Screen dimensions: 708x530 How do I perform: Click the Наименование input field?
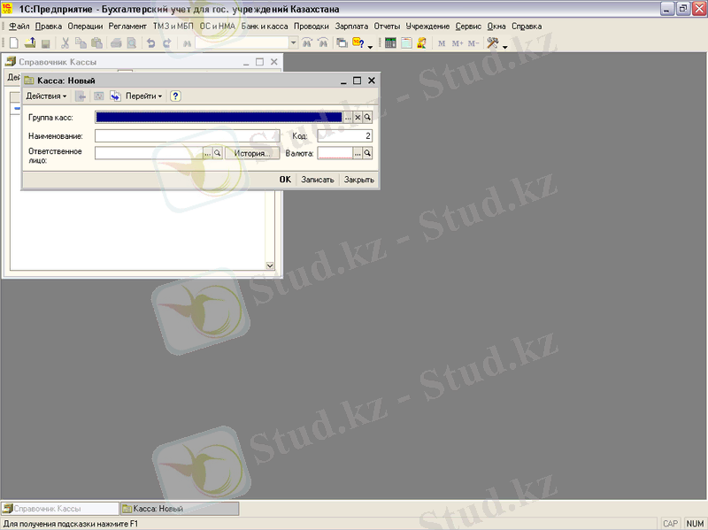pyautogui.click(x=188, y=136)
